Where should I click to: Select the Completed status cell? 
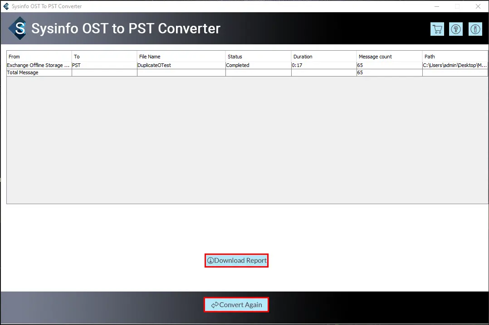258,65
